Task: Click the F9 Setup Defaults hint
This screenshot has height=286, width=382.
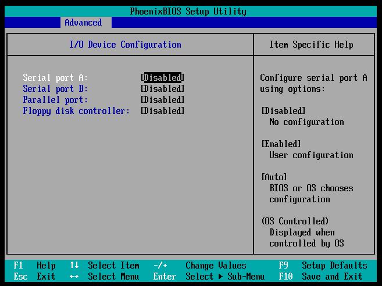Action: [x=323, y=265]
